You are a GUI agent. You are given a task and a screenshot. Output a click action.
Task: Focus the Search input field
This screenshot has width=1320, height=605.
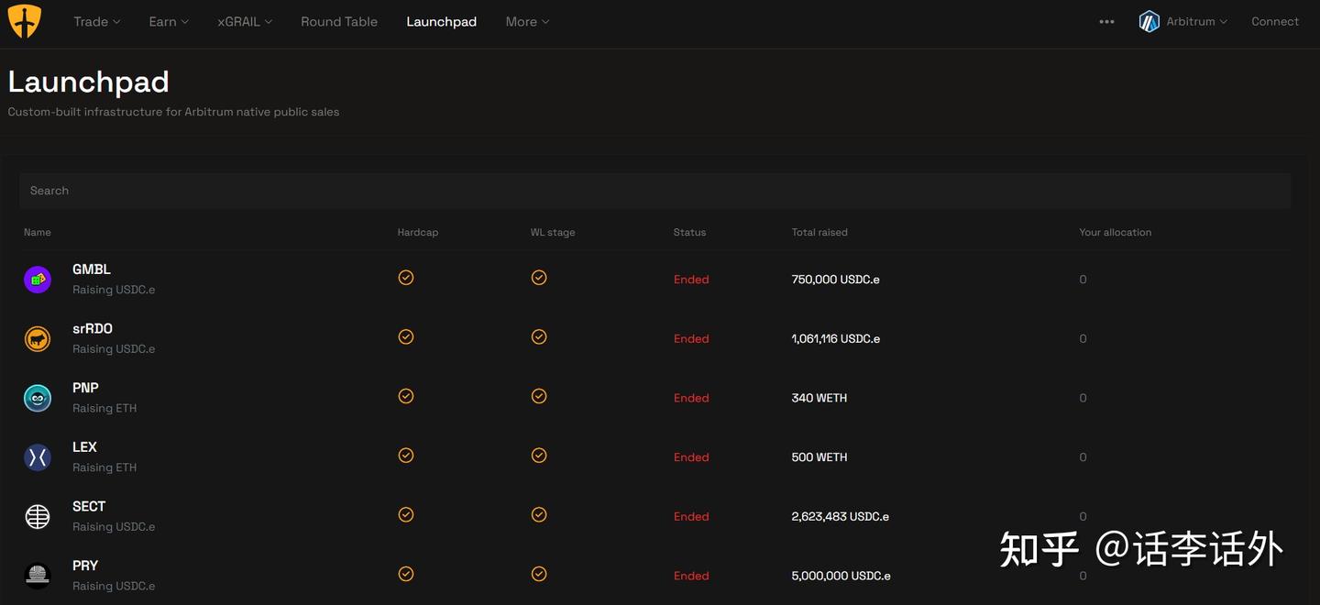click(x=654, y=191)
